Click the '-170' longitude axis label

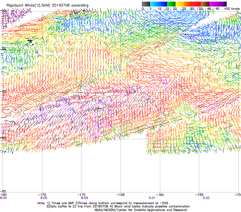(x=82, y=195)
